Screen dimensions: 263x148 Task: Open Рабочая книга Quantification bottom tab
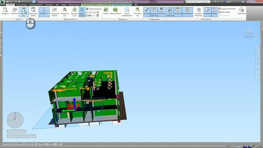click(14, 144)
